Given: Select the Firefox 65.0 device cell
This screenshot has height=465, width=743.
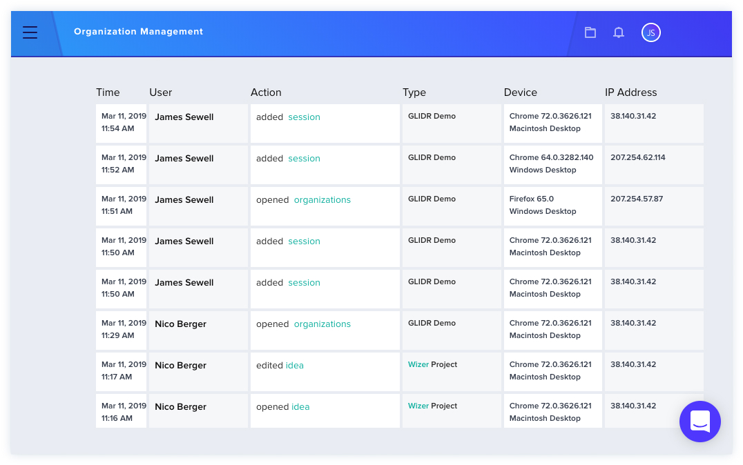Looking at the screenshot, I should click(x=552, y=206).
